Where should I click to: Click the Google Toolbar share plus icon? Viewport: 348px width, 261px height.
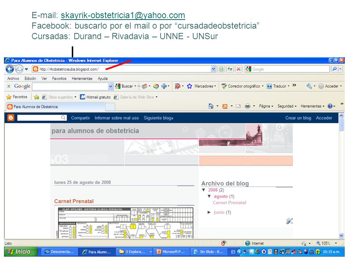pyautogui.click(x=164, y=86)
